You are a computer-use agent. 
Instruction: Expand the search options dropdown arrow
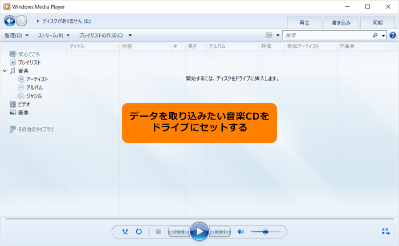click(383, 35)
